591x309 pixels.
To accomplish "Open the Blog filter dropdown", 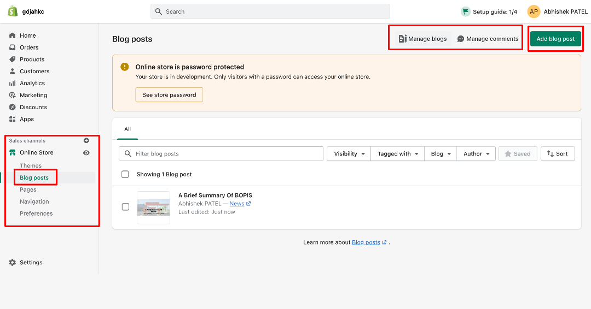I will click(x=441, y=154).
